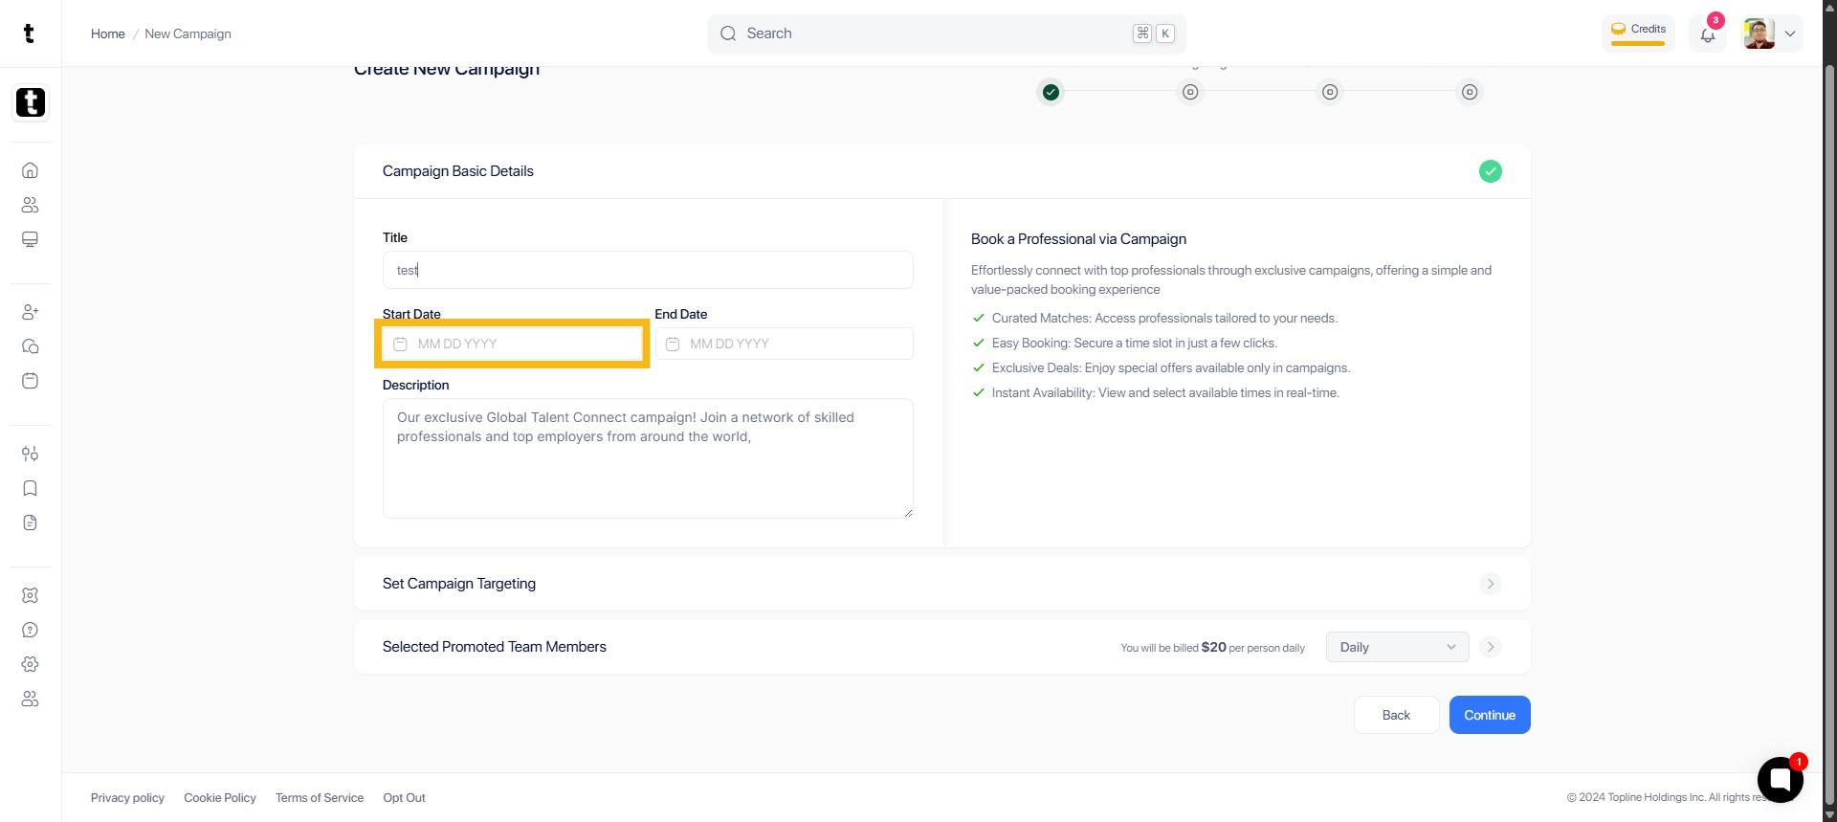Open the home icon in sidebar

click(x=30, y=170)
